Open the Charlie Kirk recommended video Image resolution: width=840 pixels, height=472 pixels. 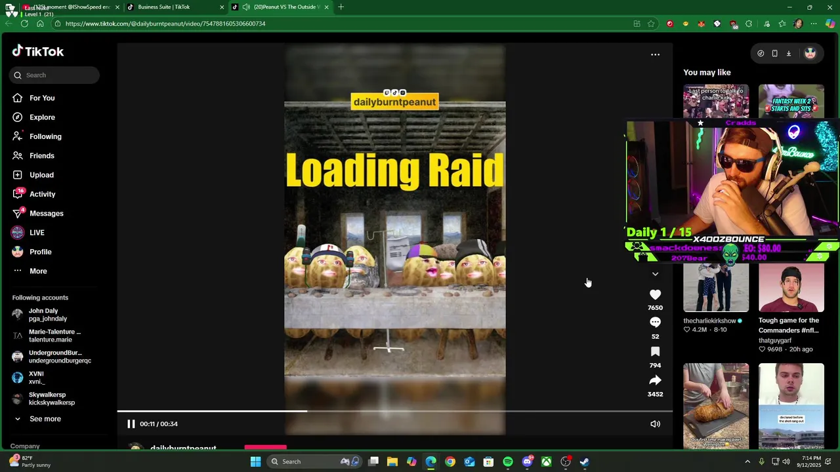click(x=716, y=102)
